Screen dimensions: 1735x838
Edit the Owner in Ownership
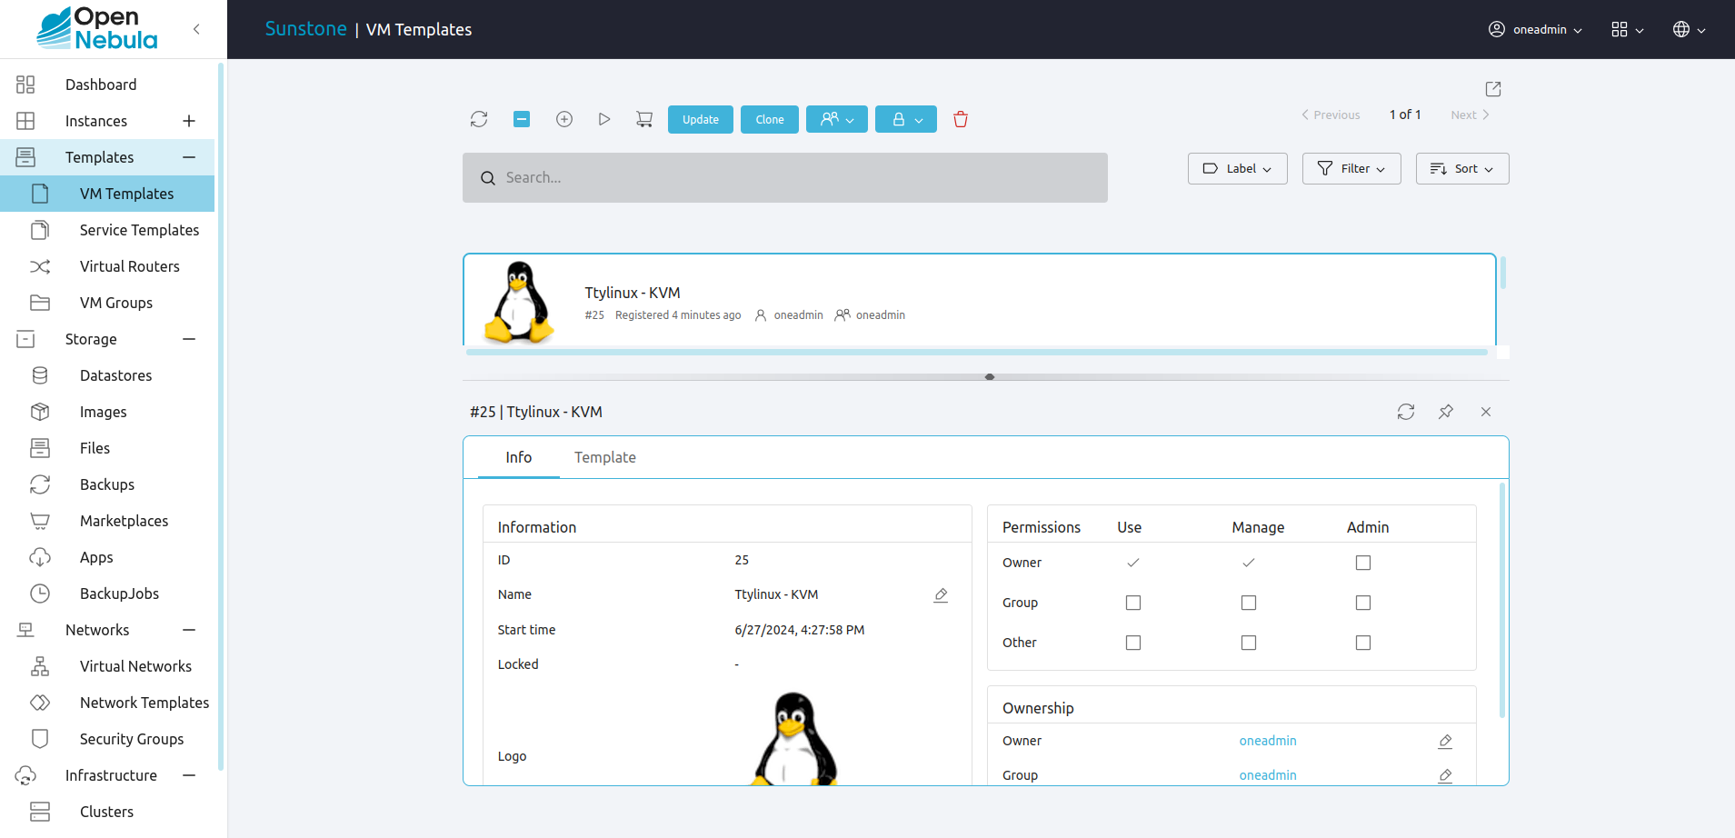pyautogui.click(x=1445, y=741)
